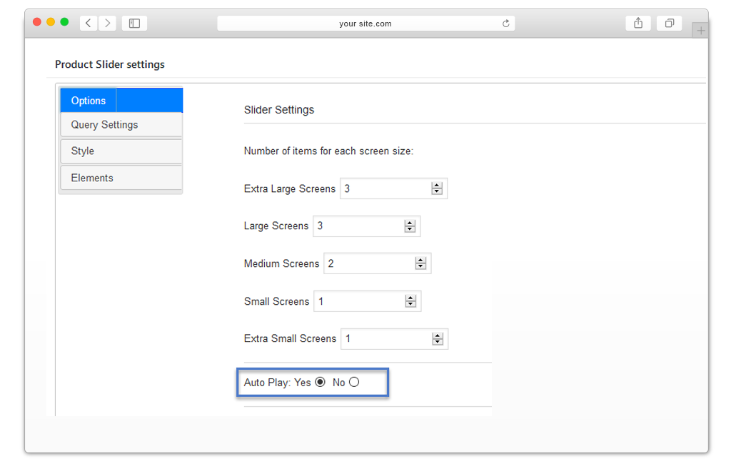This screenshot has height=459, width=731.
Task: Increase the Medium Screens value
Action: (420, 261)
